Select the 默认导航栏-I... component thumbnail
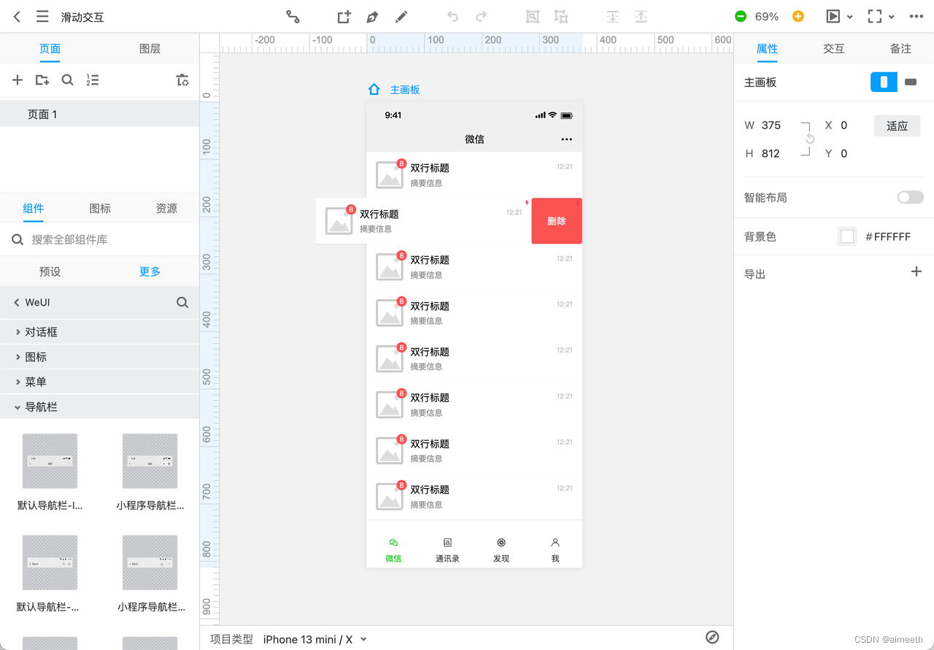Viewport: 934px width, 650px height. click(50, 461)
